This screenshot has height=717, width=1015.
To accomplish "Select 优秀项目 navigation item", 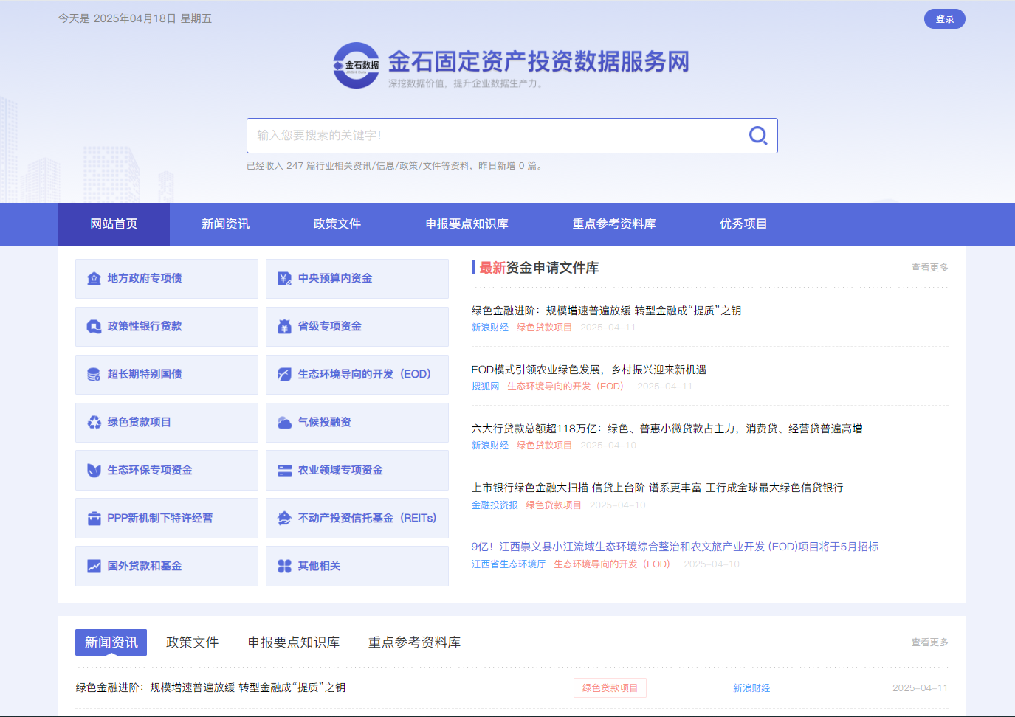I will click(743, 224).
